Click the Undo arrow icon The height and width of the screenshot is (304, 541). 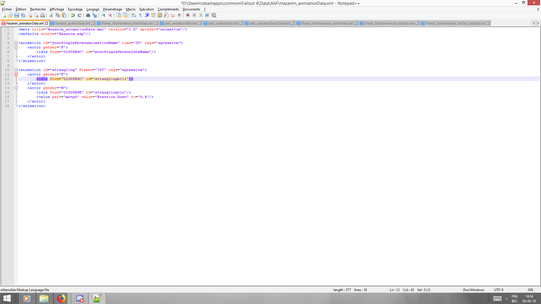point(73,15)
